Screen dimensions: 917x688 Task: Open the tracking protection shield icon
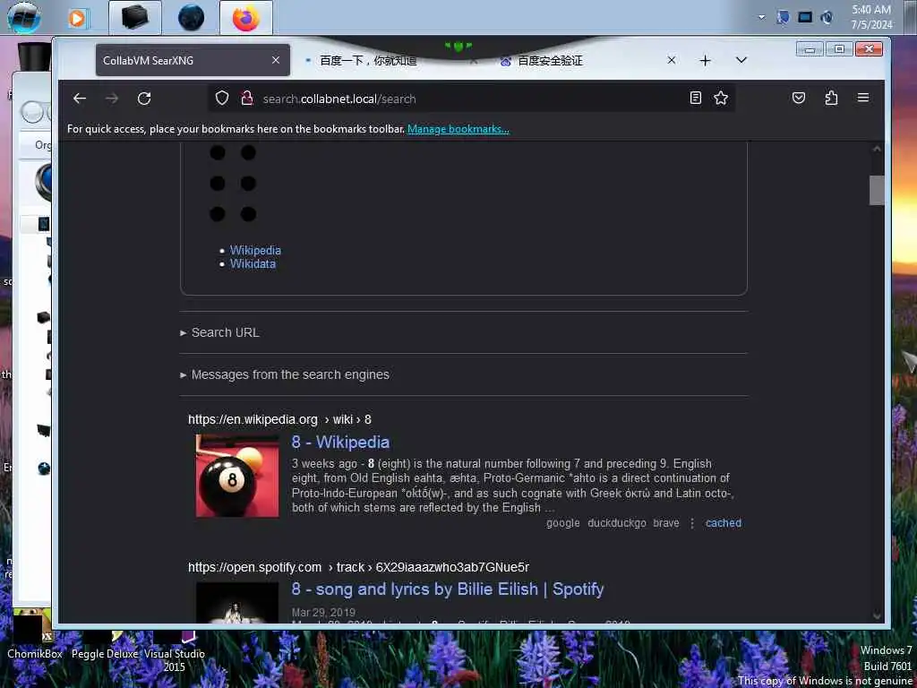pos(222,98)
